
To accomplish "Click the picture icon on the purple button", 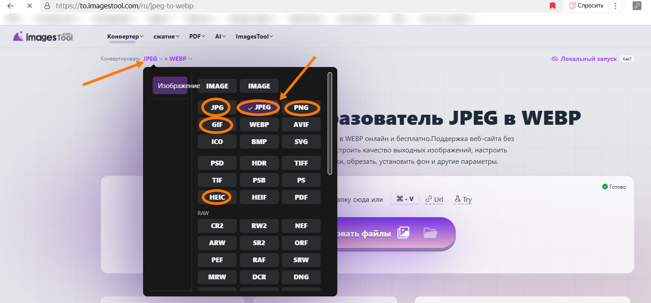I will [403, 233].
